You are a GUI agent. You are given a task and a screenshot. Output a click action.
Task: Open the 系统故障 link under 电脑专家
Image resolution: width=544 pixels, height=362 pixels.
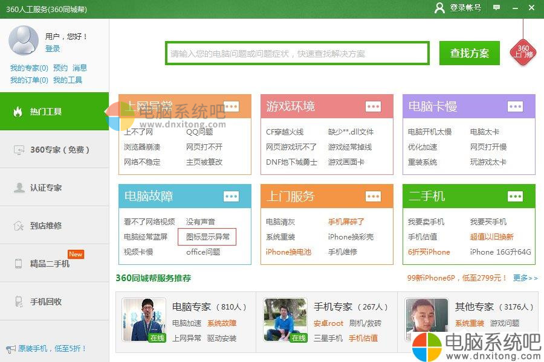click(x=222, y=323)
